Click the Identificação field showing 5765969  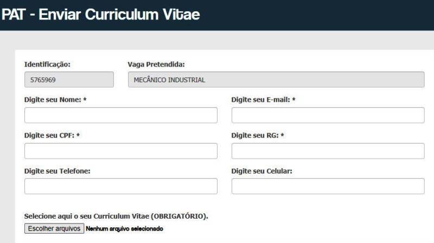[x=69, y=80]
